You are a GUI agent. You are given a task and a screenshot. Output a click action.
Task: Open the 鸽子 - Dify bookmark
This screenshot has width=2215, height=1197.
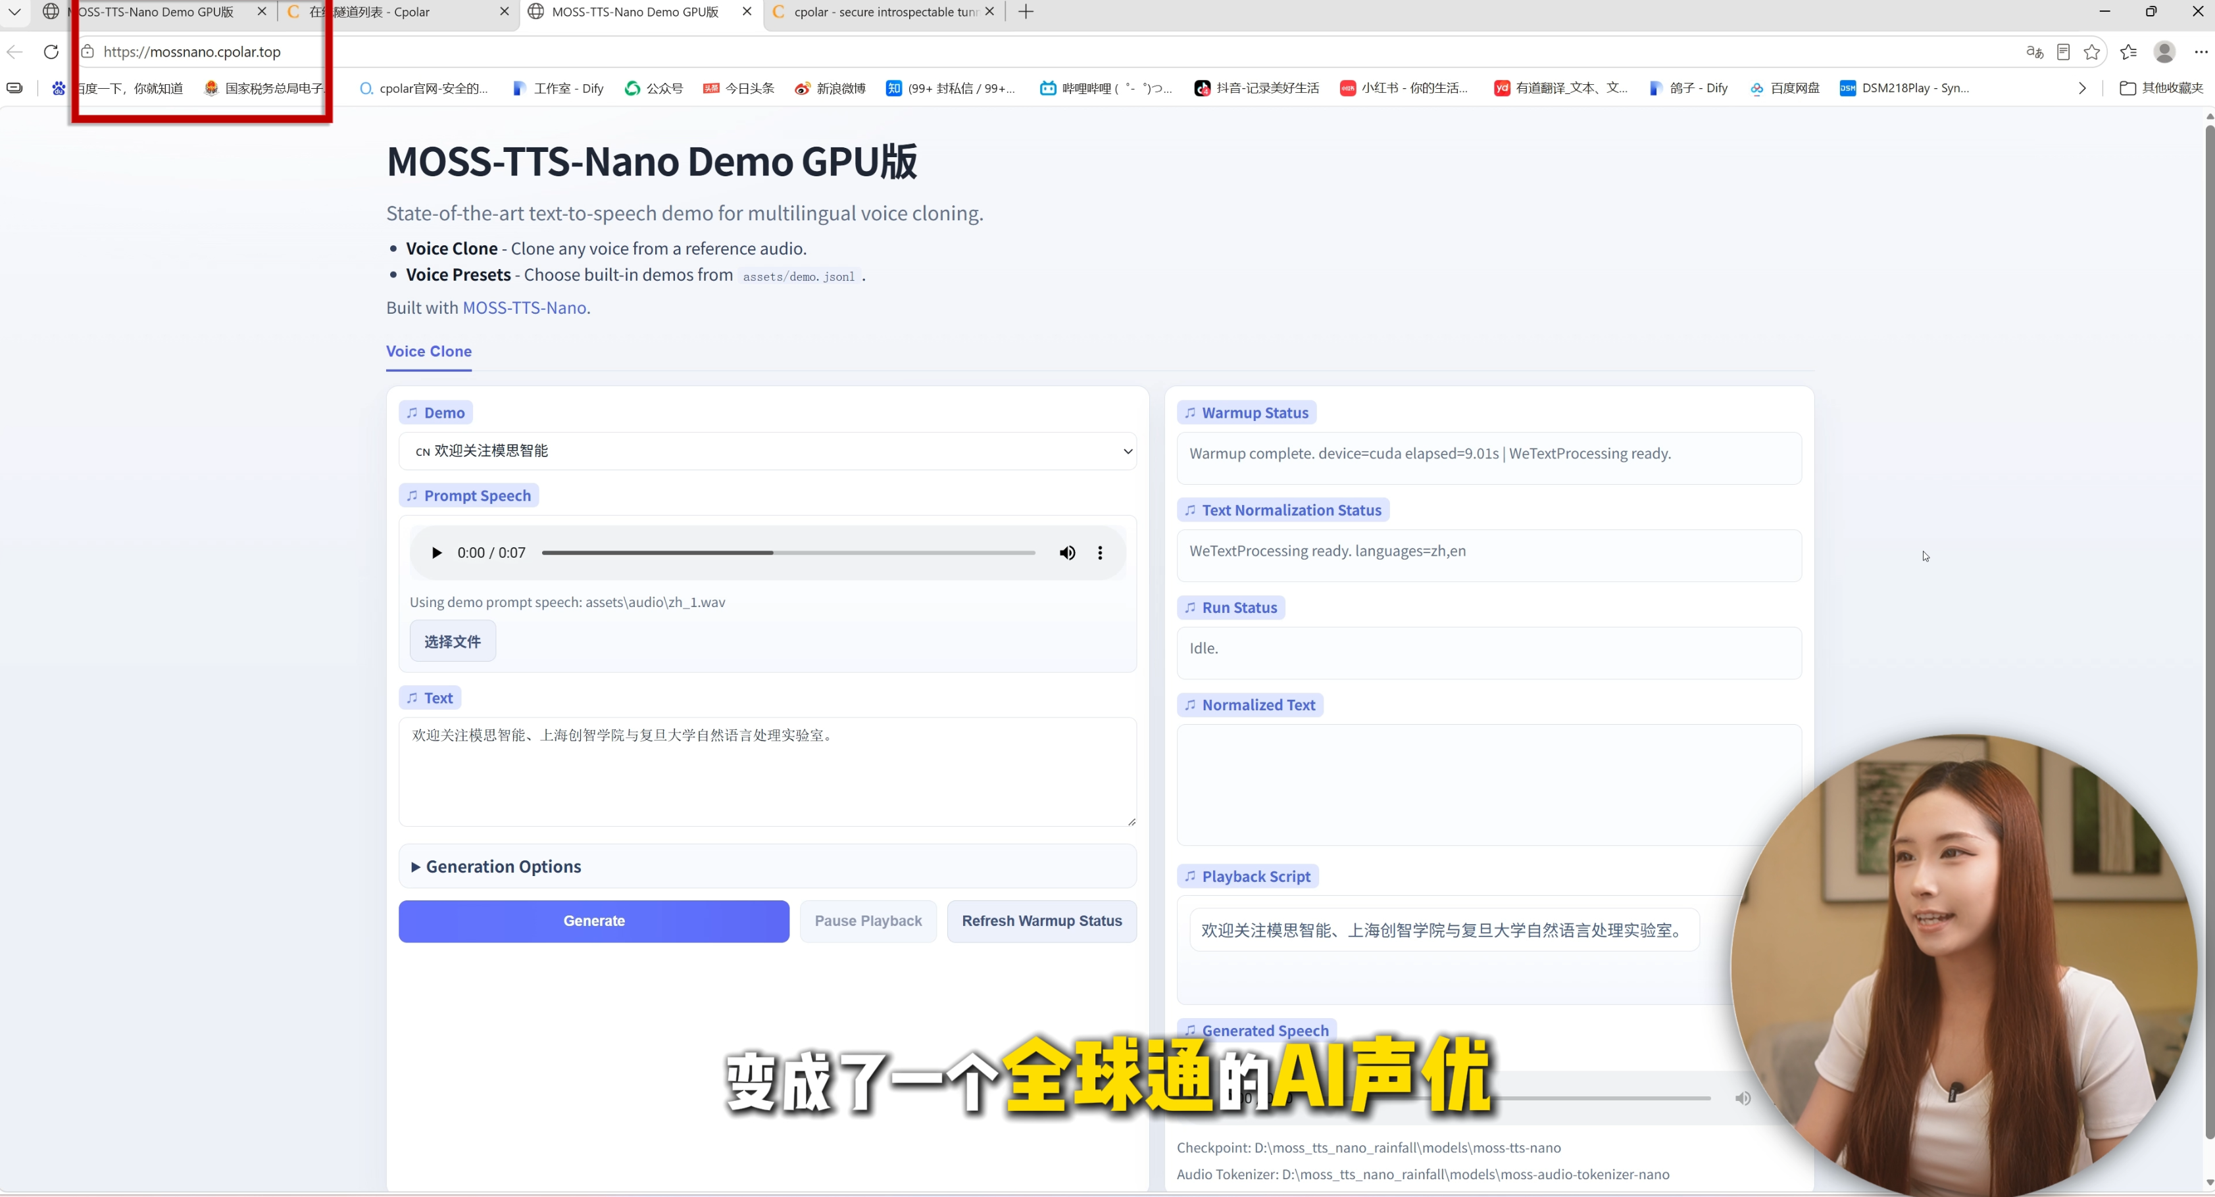point(1689,87)
